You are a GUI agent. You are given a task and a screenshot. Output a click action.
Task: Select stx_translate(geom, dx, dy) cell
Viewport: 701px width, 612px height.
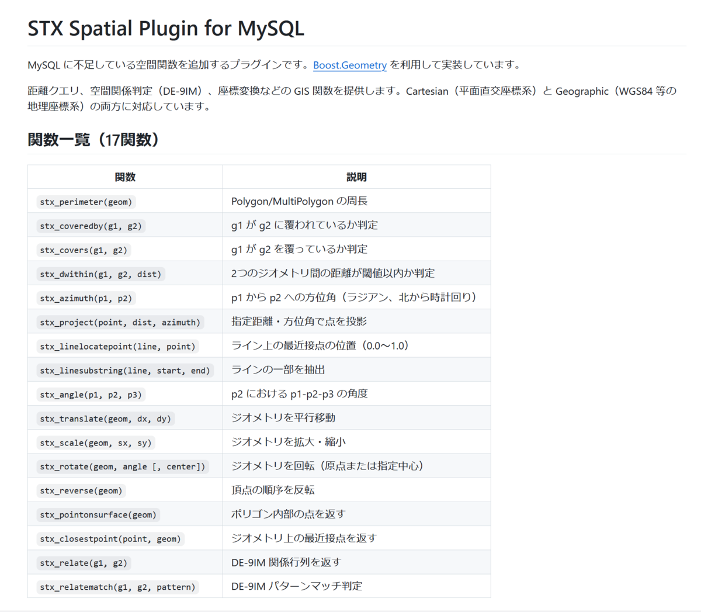pyautogui.click(x=106, y=419)
